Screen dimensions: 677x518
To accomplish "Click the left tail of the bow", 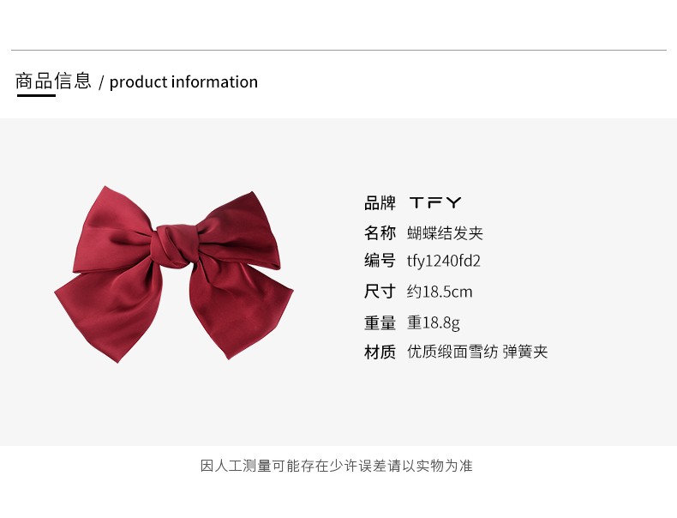I will pyautogui.click(x=109, y=311).
